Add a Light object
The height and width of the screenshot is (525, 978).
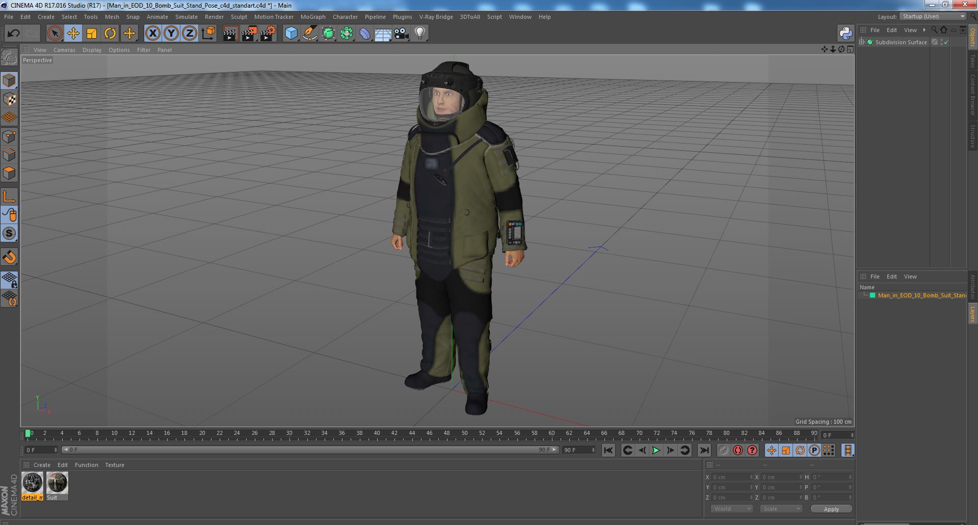(x=420, y=34)
